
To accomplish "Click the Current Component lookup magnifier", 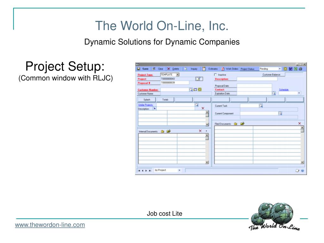I will coord(280,113).
